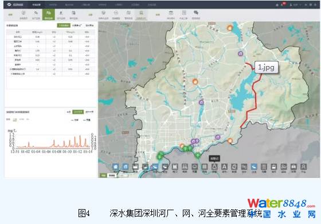
Task: Select the car icon in map toolbar
Action: tap(293, 167)
